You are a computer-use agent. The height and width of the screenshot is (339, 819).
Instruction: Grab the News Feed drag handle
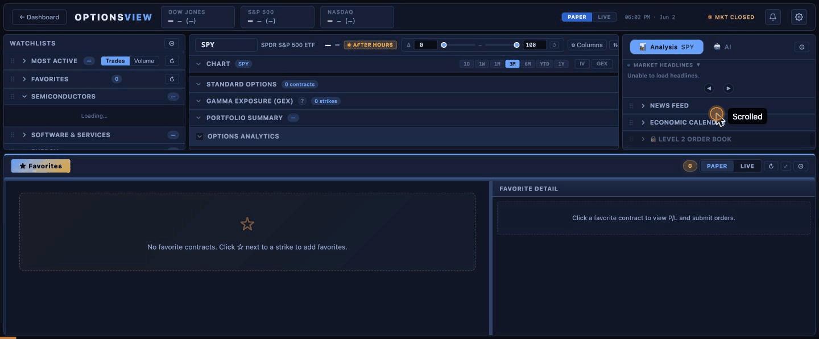(x=631, y=106)
